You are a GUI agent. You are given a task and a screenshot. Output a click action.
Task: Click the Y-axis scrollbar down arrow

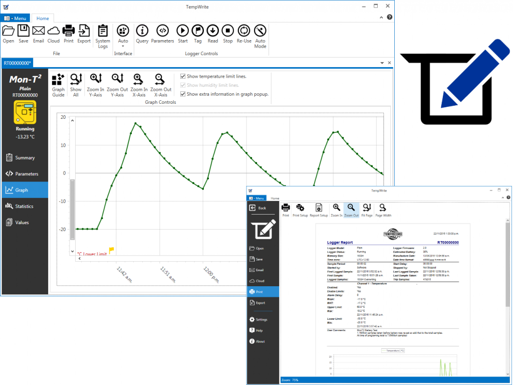point(72,252)
